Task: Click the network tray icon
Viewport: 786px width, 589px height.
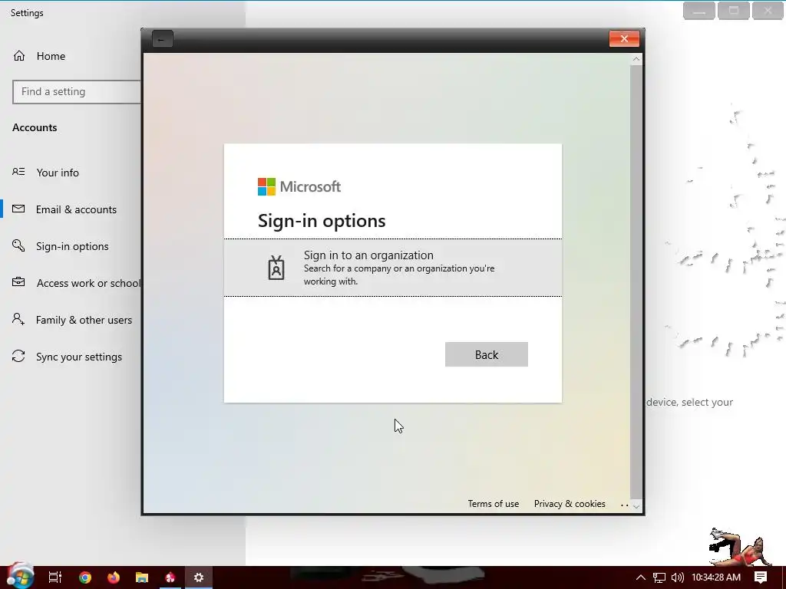Action: coord(659,577)
